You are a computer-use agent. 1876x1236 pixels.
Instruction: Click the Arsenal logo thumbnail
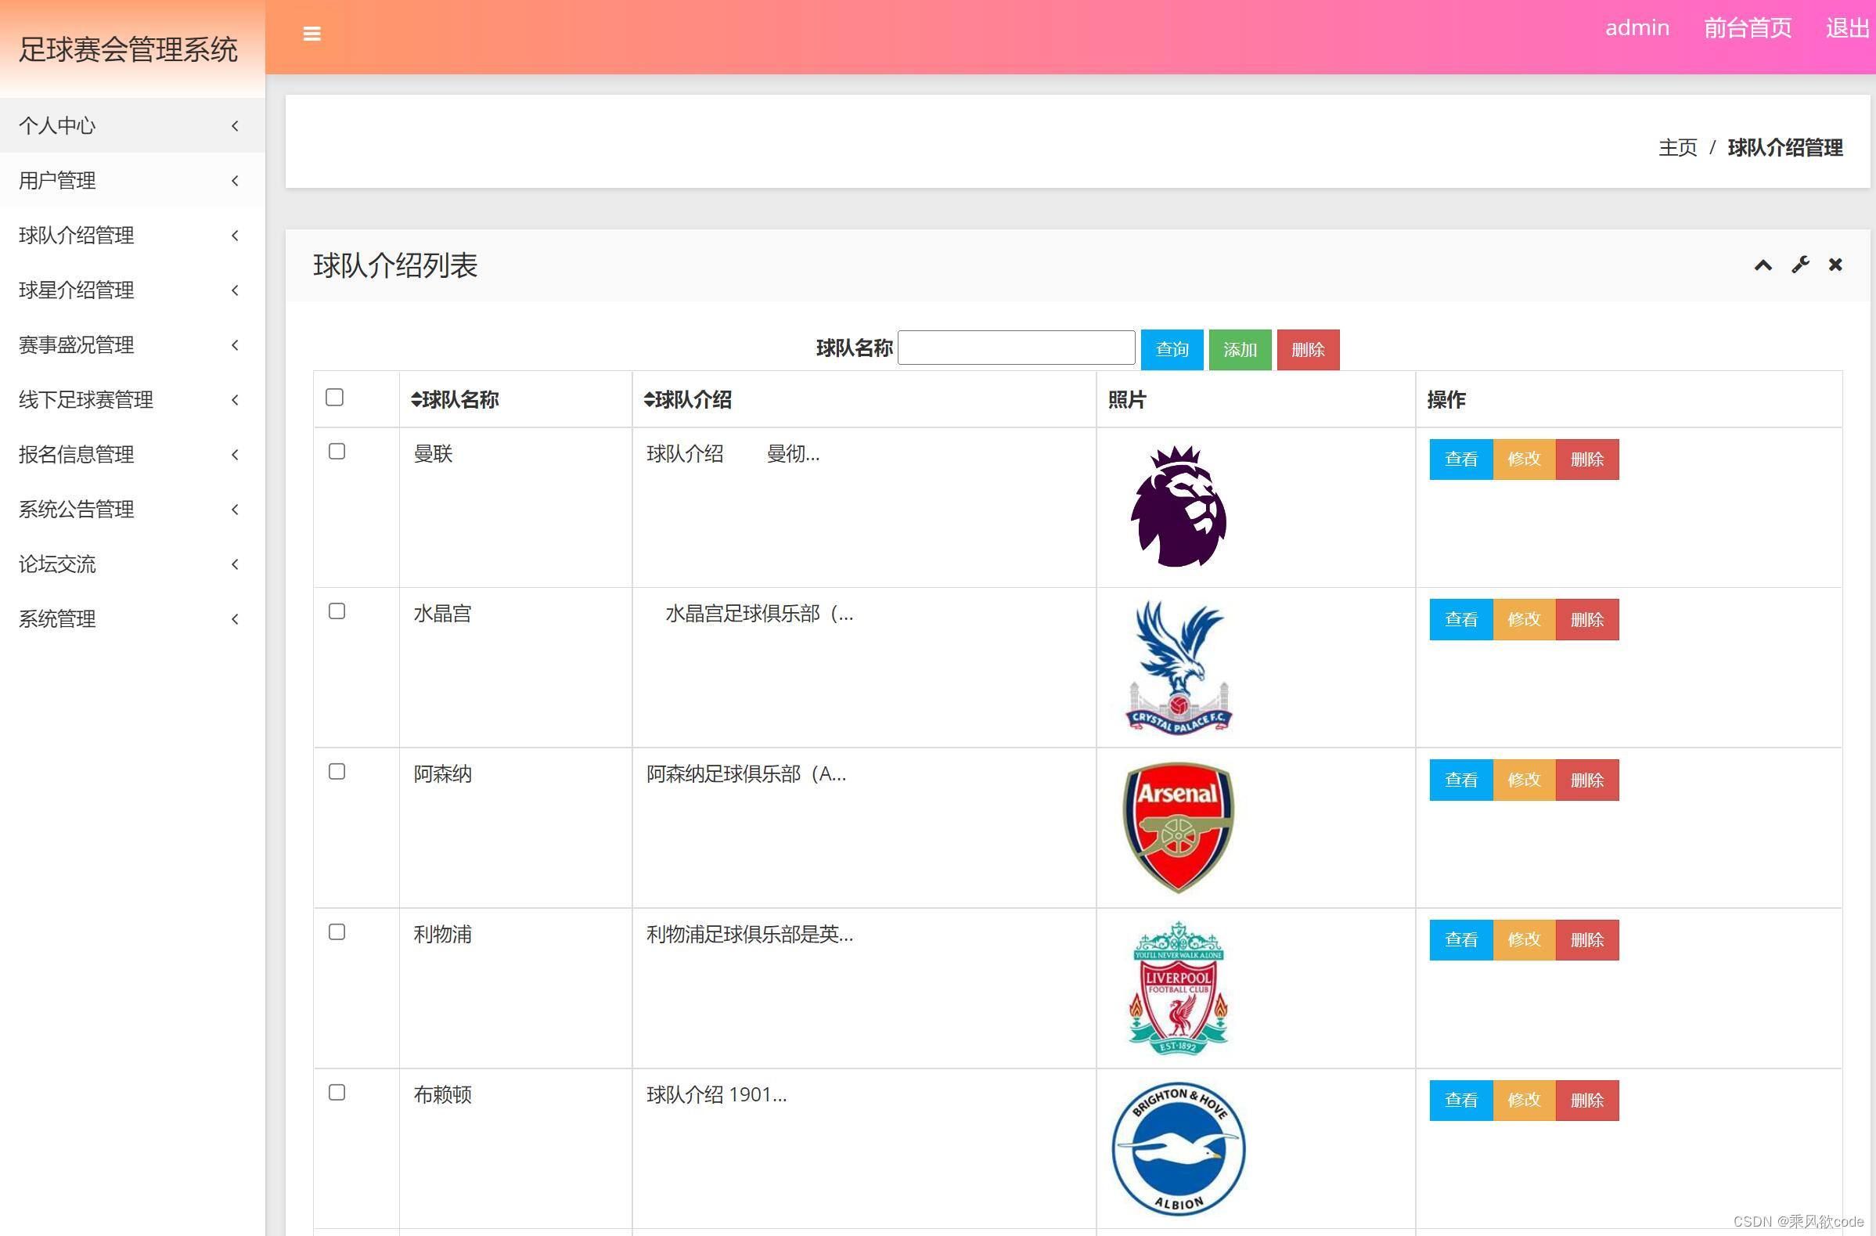[x=1178, y=827]
